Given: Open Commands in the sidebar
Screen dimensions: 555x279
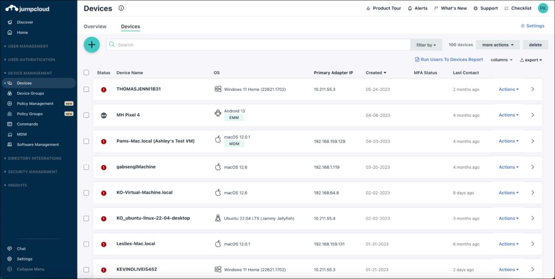Looking at the screenshot, I should (x=27, y=124).
